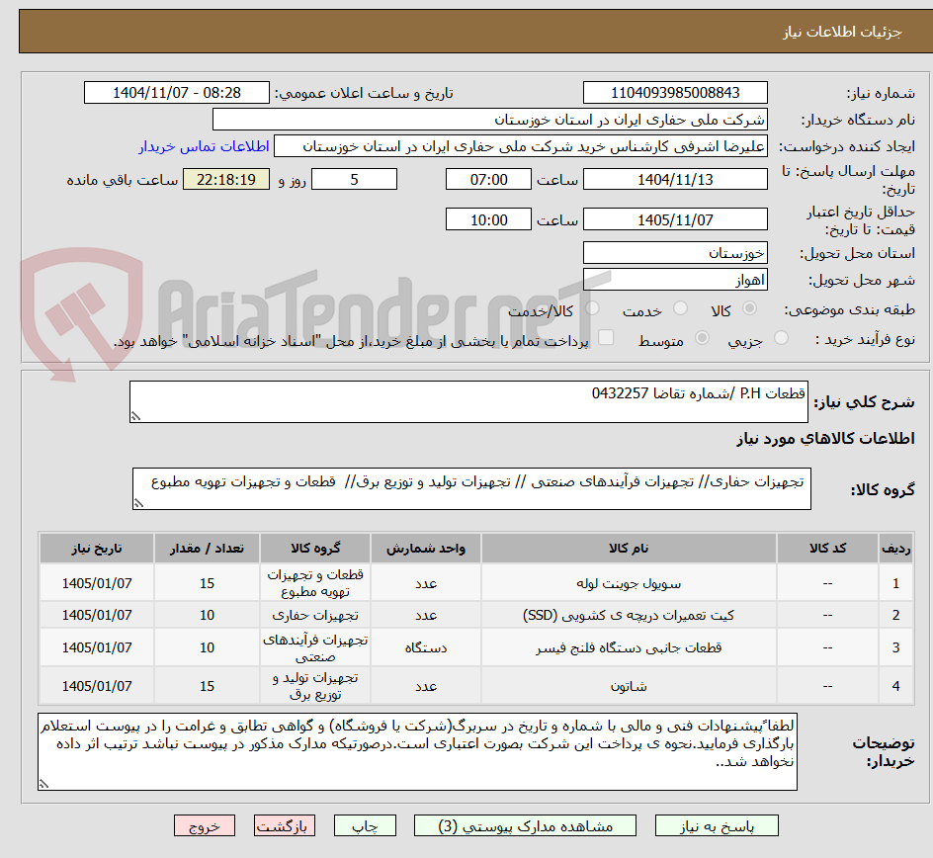The width and height of the screenshot is (933, 858).
Task: Click the شماره نیاز input field
Action: pos(677,92)
